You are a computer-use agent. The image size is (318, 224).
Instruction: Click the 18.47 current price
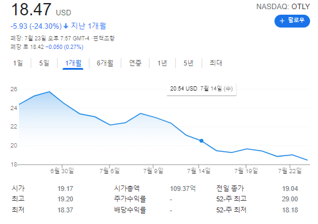tap(31, 9)
